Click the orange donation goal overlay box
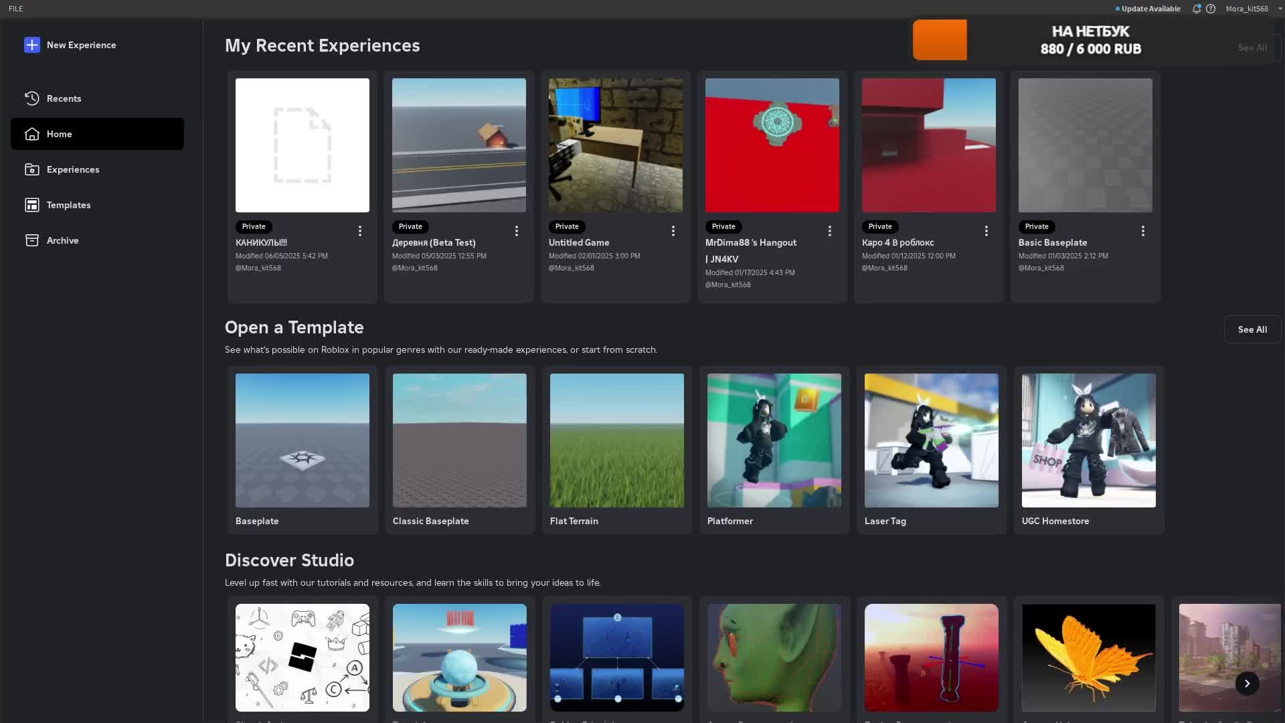 point(940,40)
